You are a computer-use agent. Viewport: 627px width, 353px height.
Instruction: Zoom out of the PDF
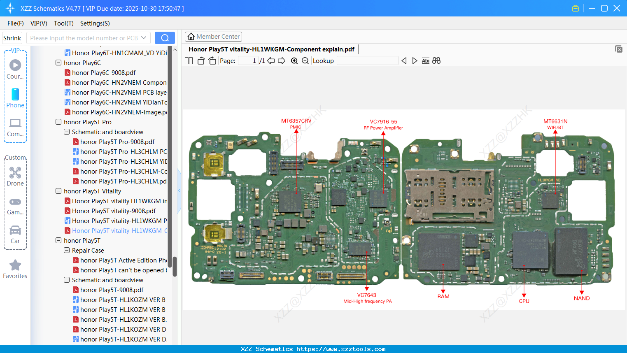[x=305, y=61]
